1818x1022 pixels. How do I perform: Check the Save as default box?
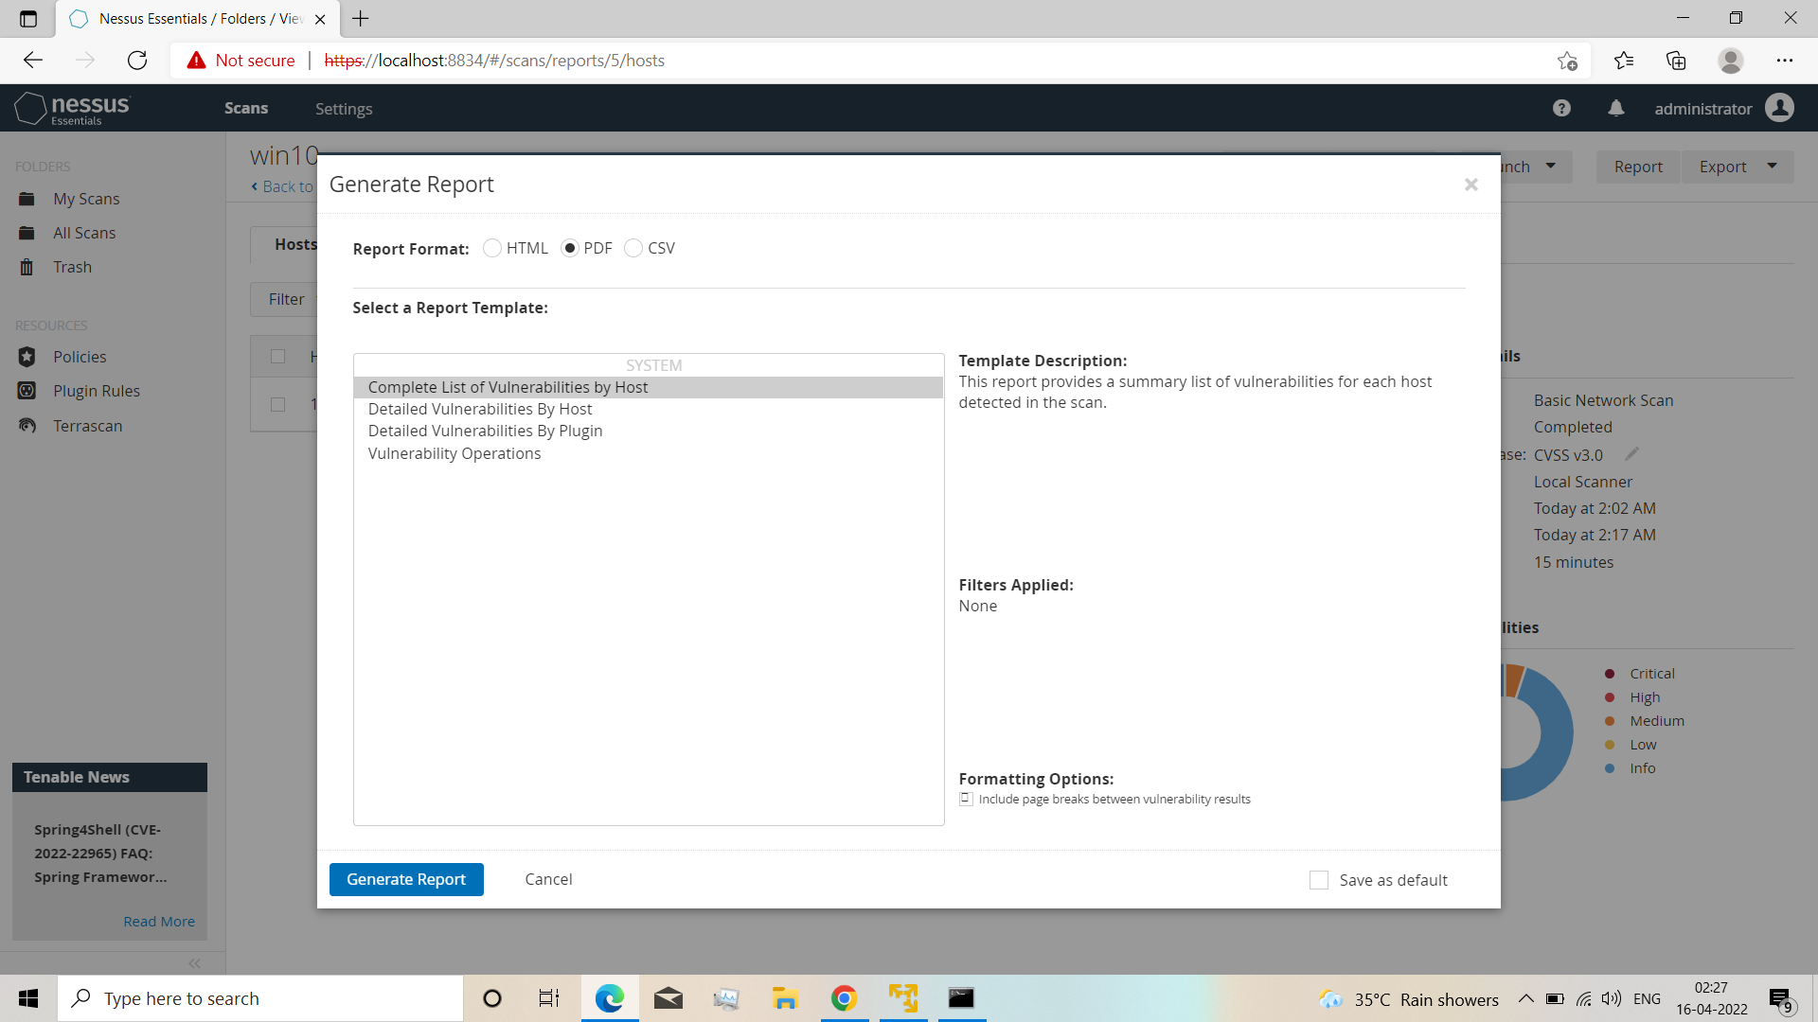pyautogui.click(x=1319, y=880)
